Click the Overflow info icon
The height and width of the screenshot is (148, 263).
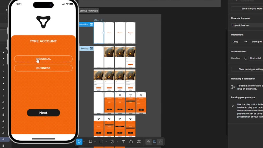tap(246, 58)
